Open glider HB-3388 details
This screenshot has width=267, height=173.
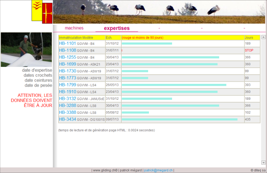(x=68, y=112)
